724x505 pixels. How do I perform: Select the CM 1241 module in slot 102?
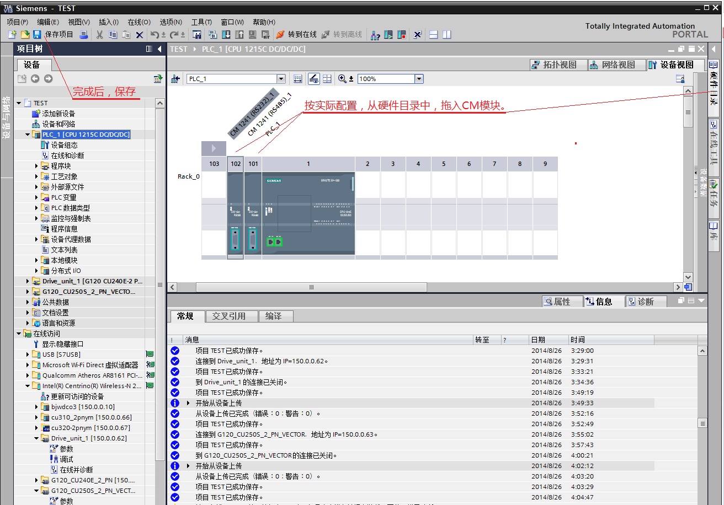(236, 215)
